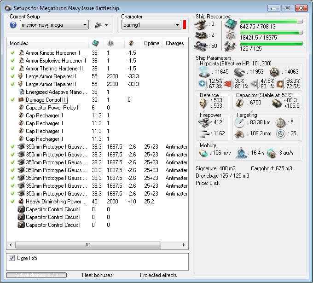Click the red character status swatch

184,25
